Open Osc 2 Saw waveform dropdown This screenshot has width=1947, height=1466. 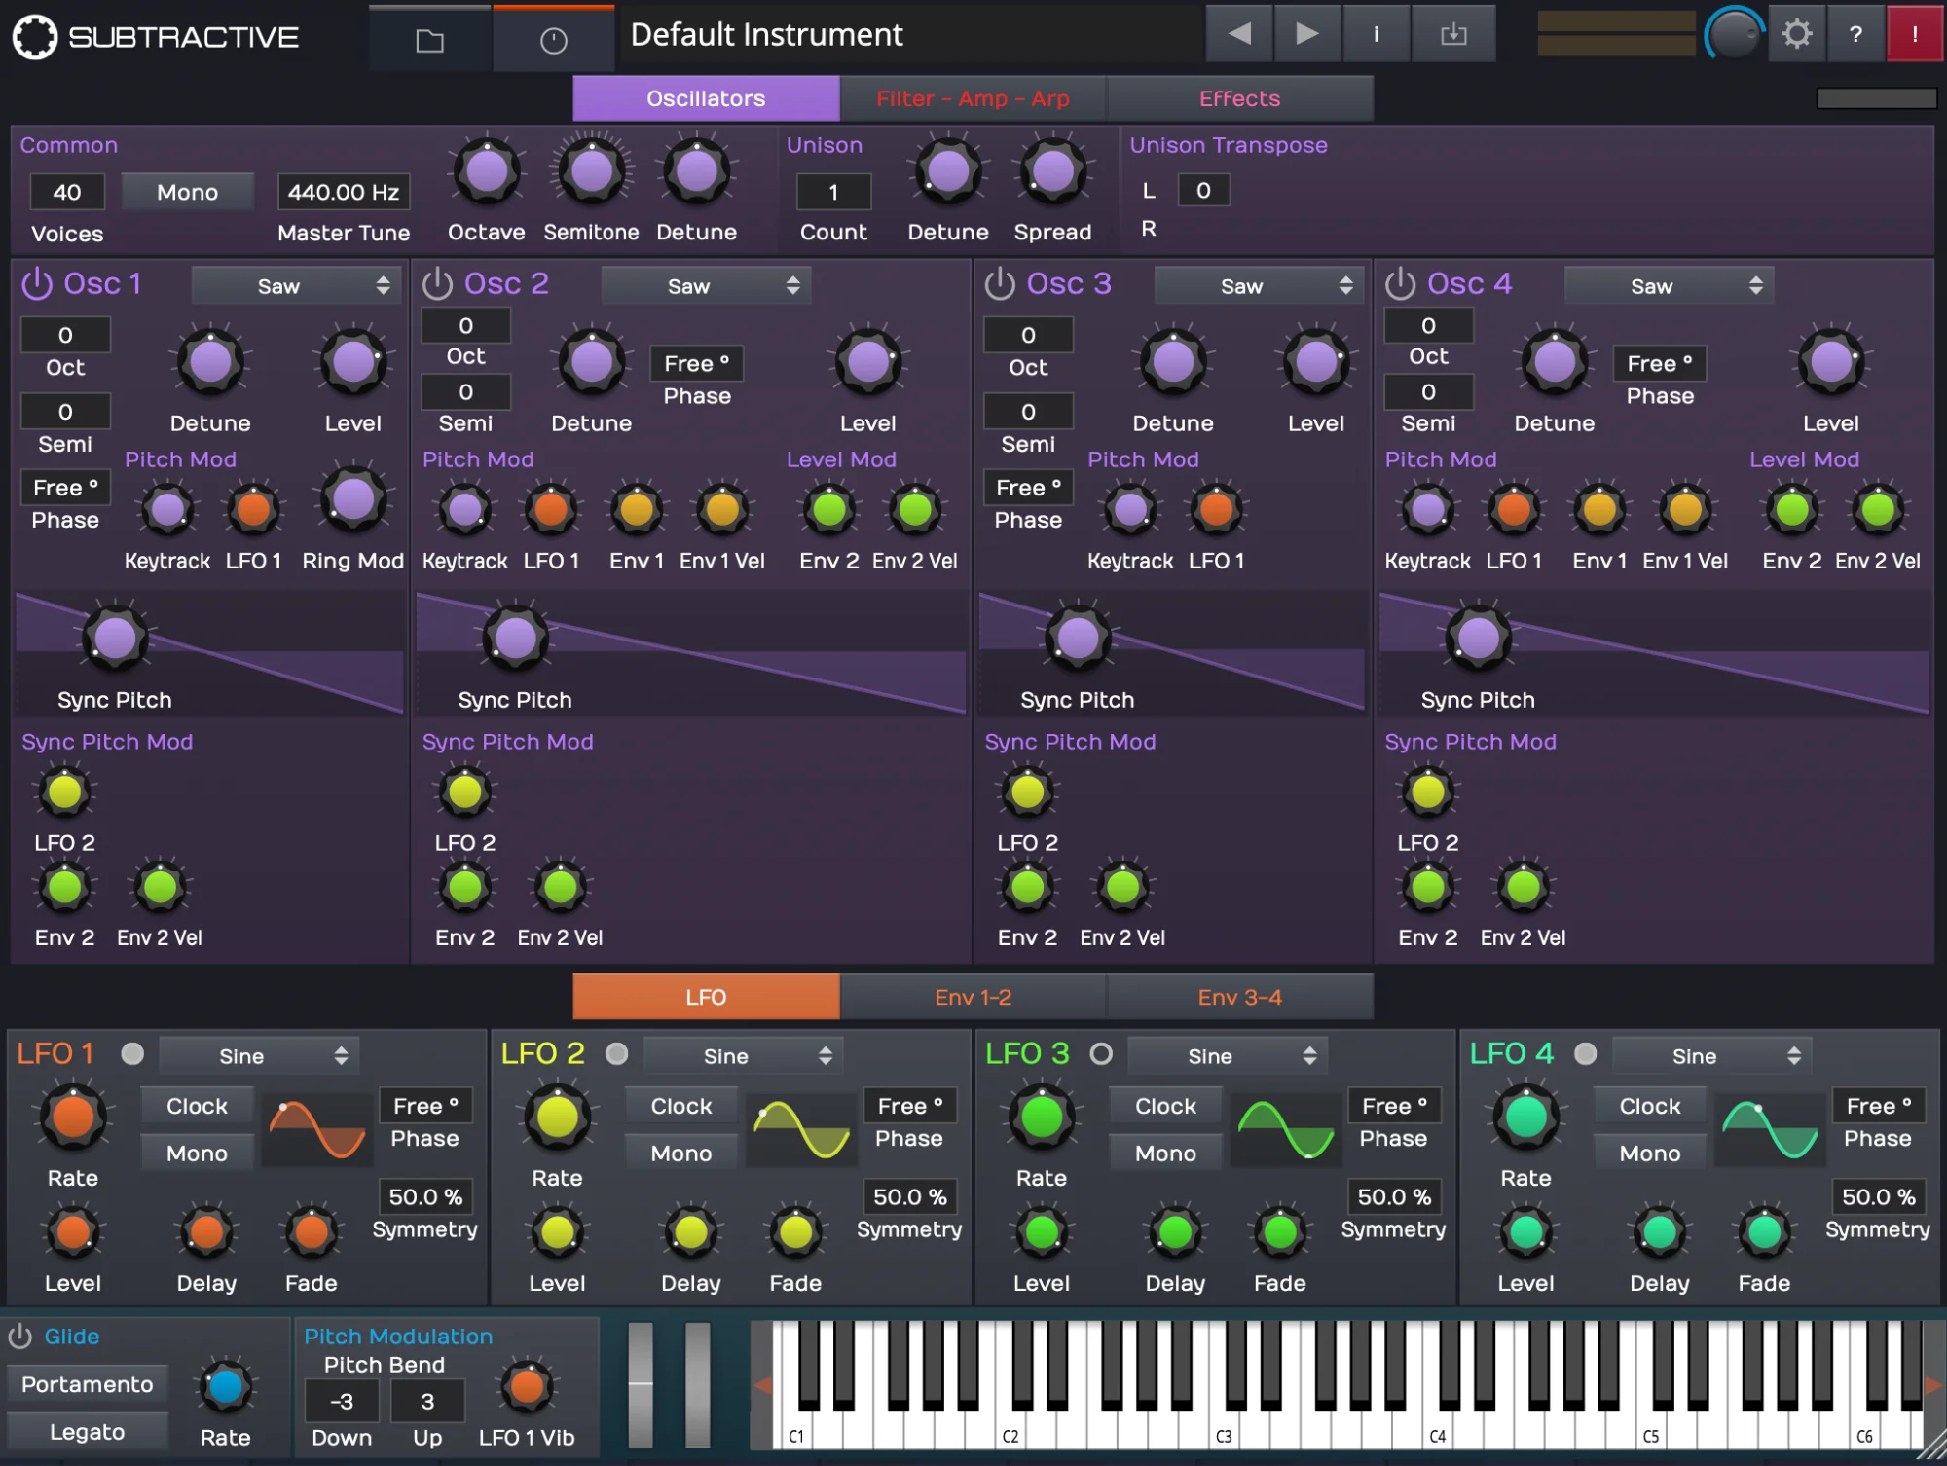(706, 286)
